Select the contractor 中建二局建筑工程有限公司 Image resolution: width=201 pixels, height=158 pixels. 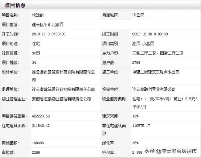coord(156,72)
